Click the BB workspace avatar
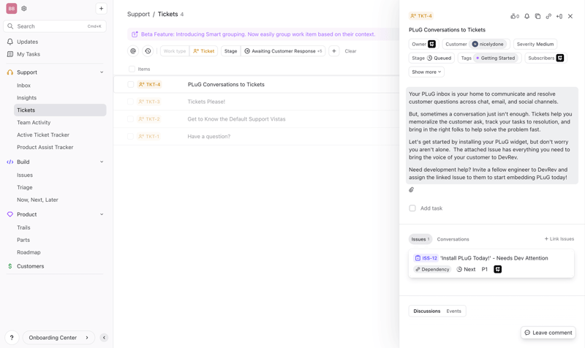 click(x=12, y=9)
